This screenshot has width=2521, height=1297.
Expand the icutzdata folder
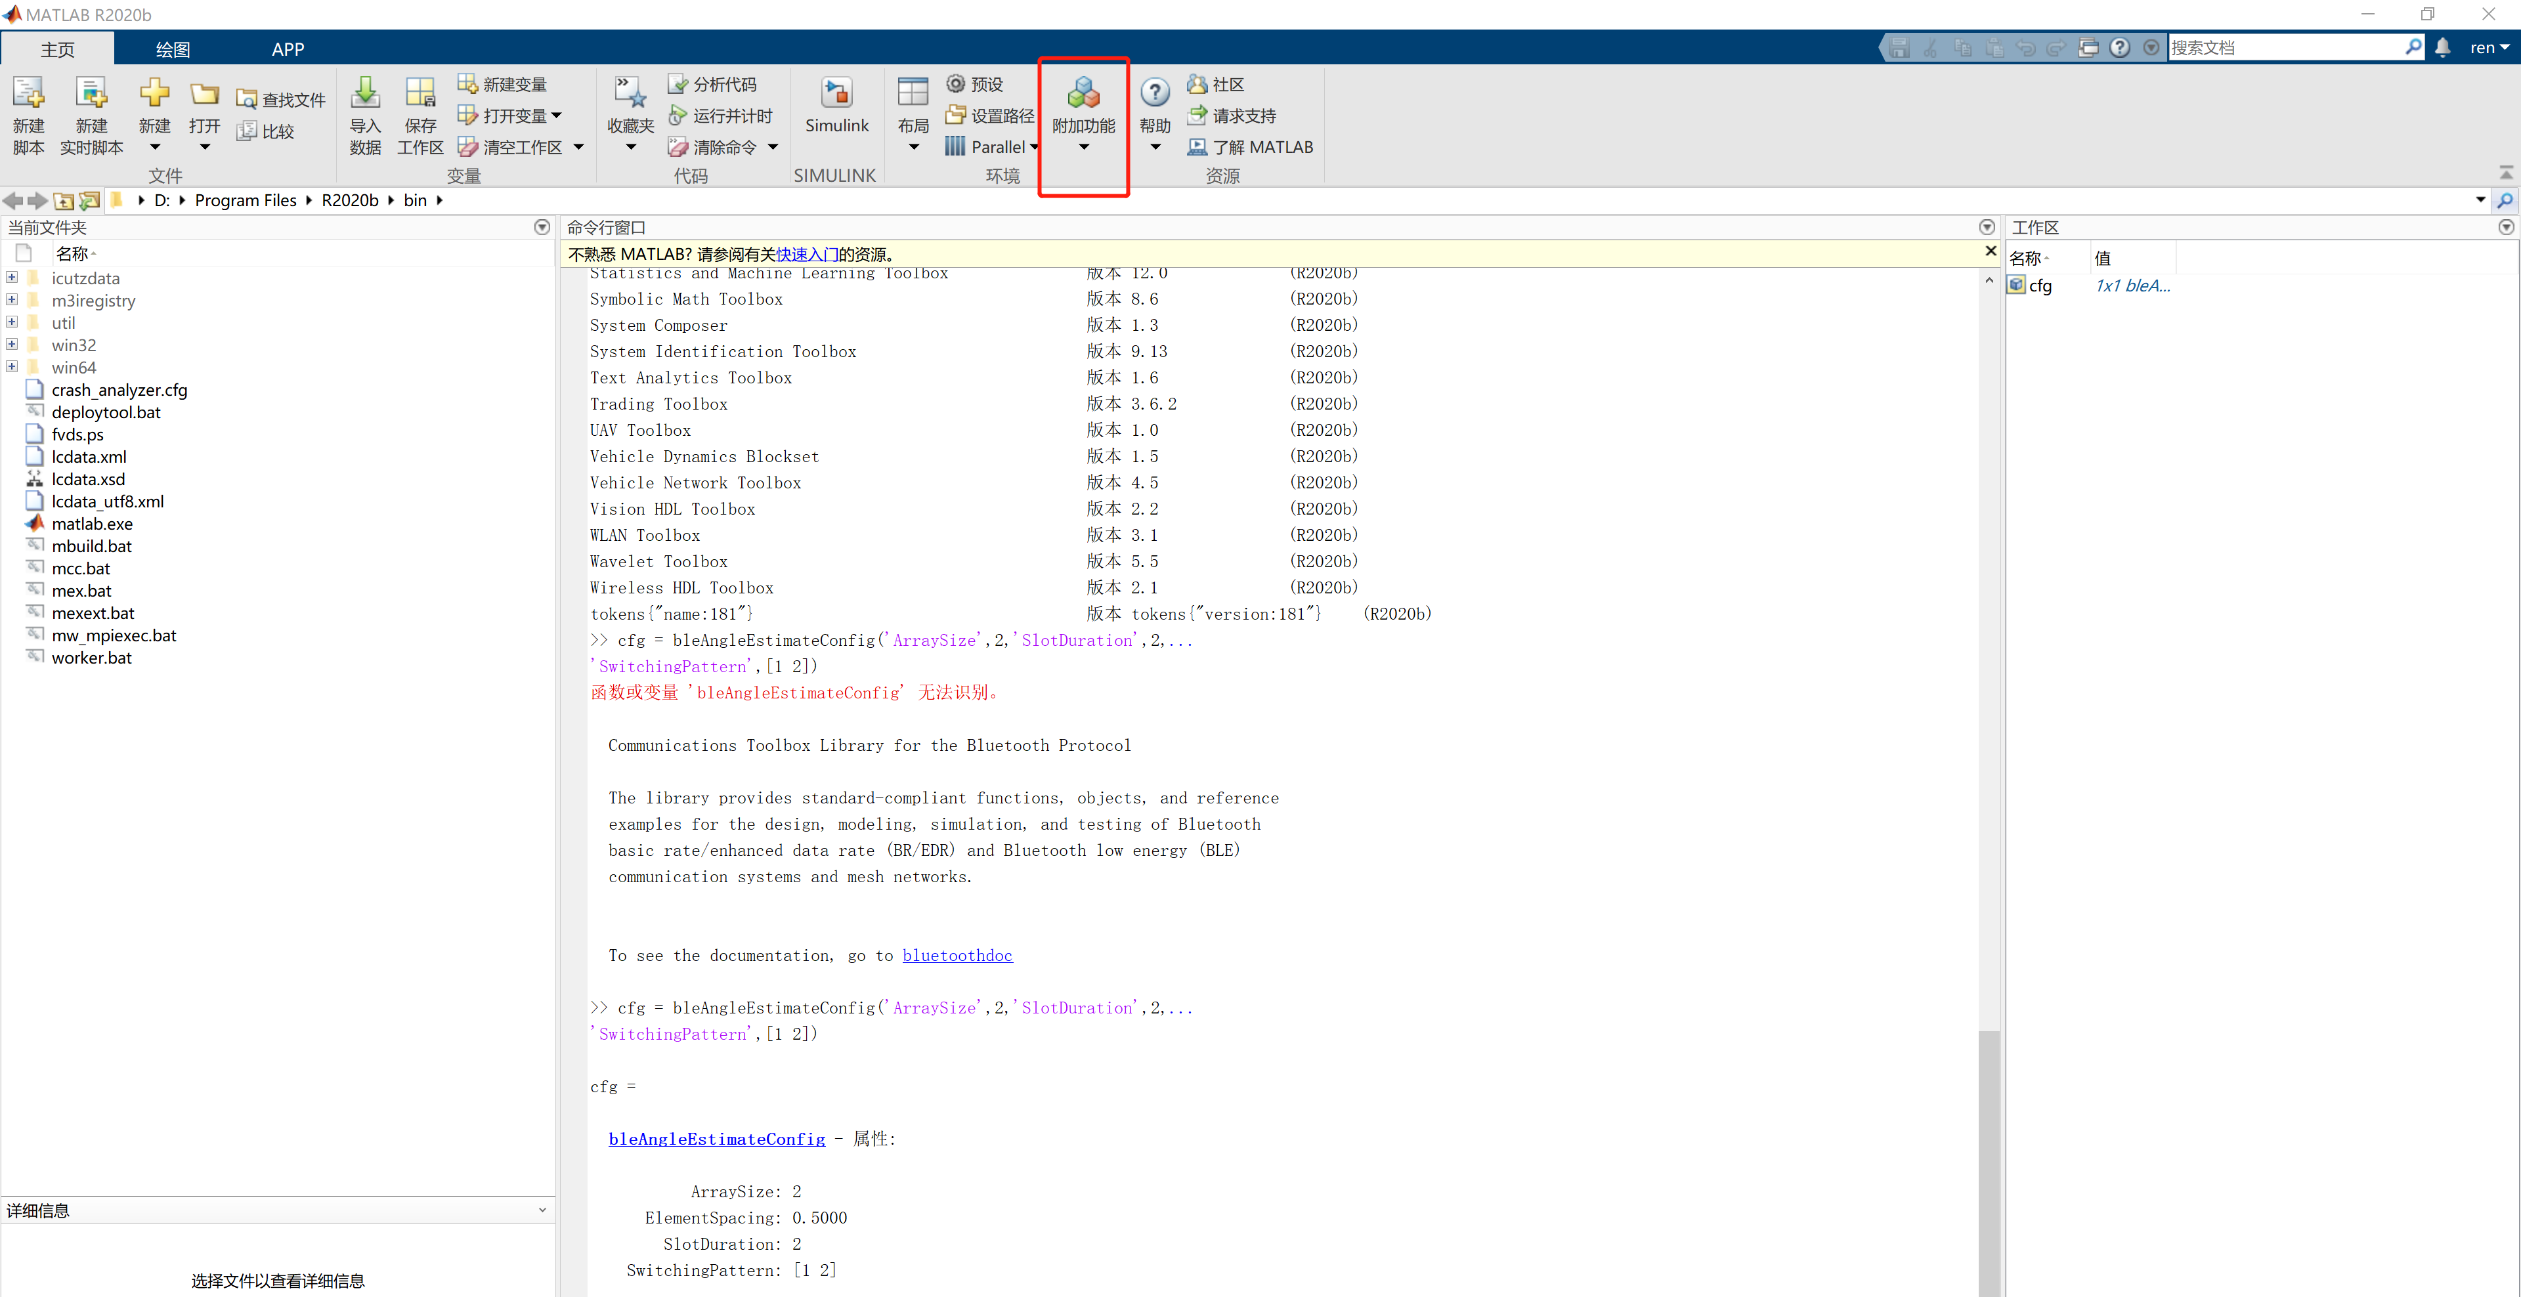pos(12,278)
